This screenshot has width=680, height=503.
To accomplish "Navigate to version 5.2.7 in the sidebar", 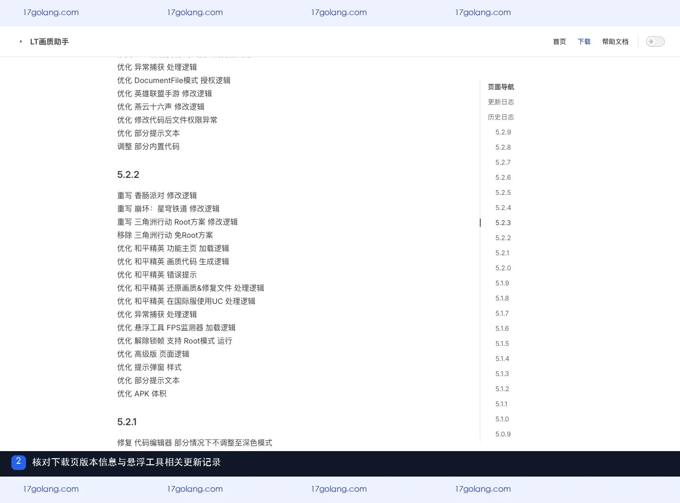I will (x=503, y=162).
